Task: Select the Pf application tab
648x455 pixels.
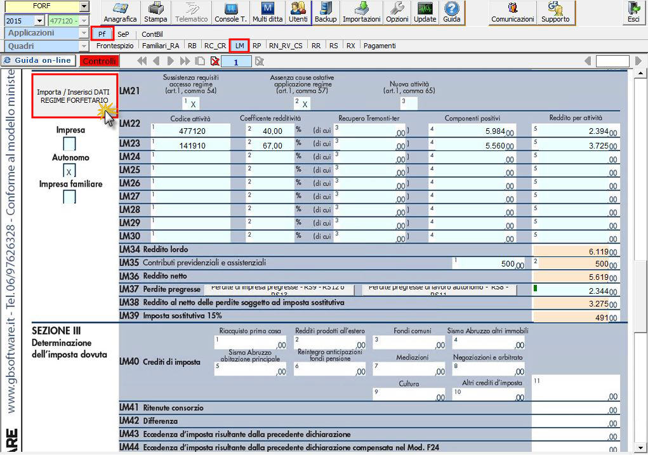Action: [102, 34]
